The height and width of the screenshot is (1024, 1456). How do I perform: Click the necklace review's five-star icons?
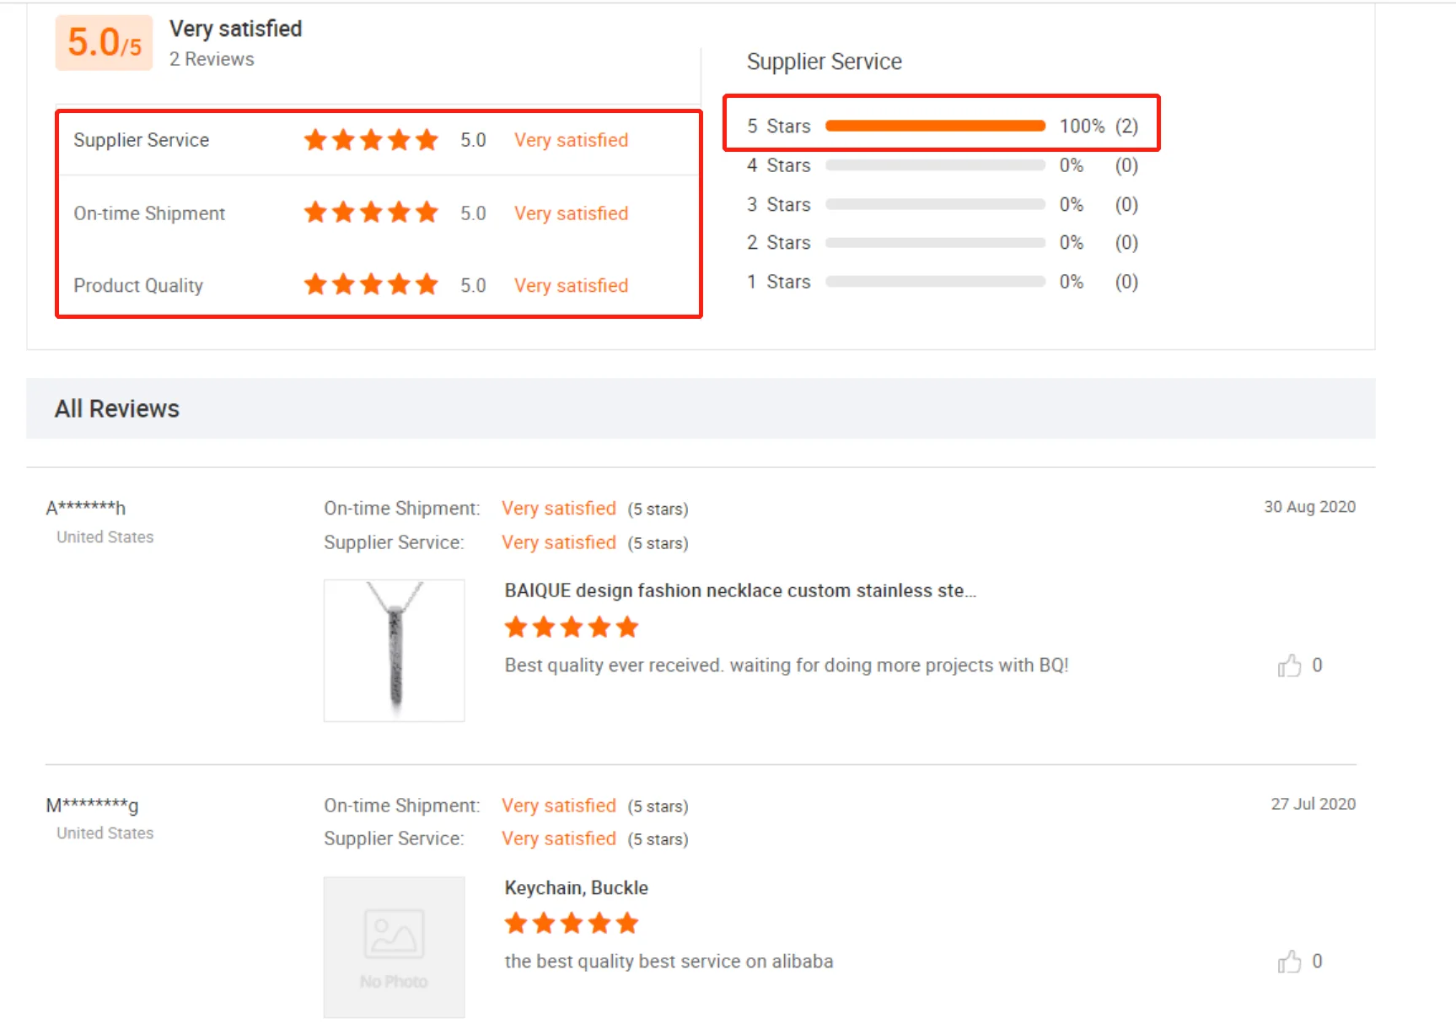click(x=572, y=628)
